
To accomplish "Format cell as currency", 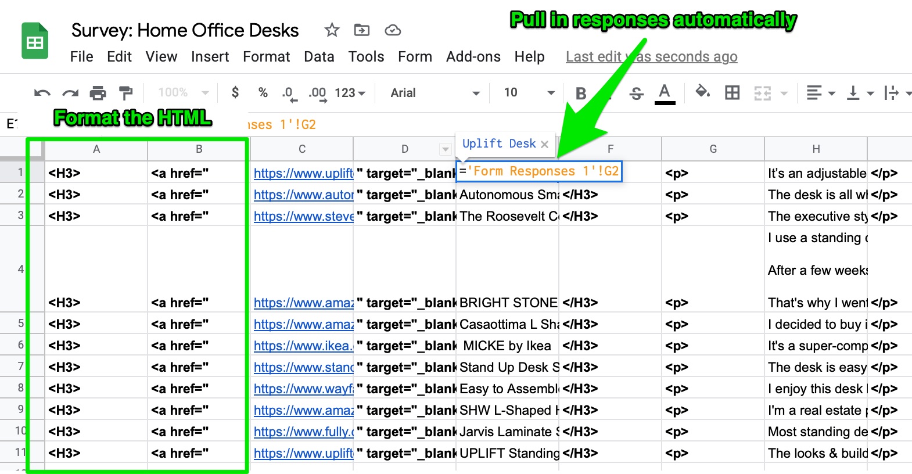I will 235,92.
